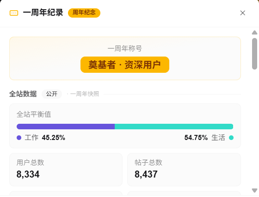The height and width of the screenshot is (197, 259).
Task: Click the 周年纪念 badge
Action: 84,13
